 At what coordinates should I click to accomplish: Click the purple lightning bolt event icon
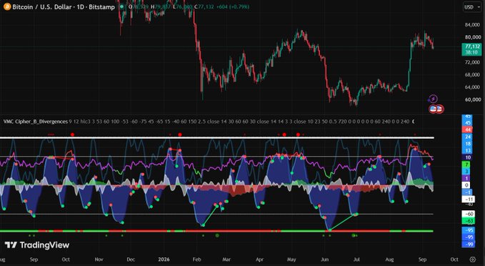[x=433, y=99]
